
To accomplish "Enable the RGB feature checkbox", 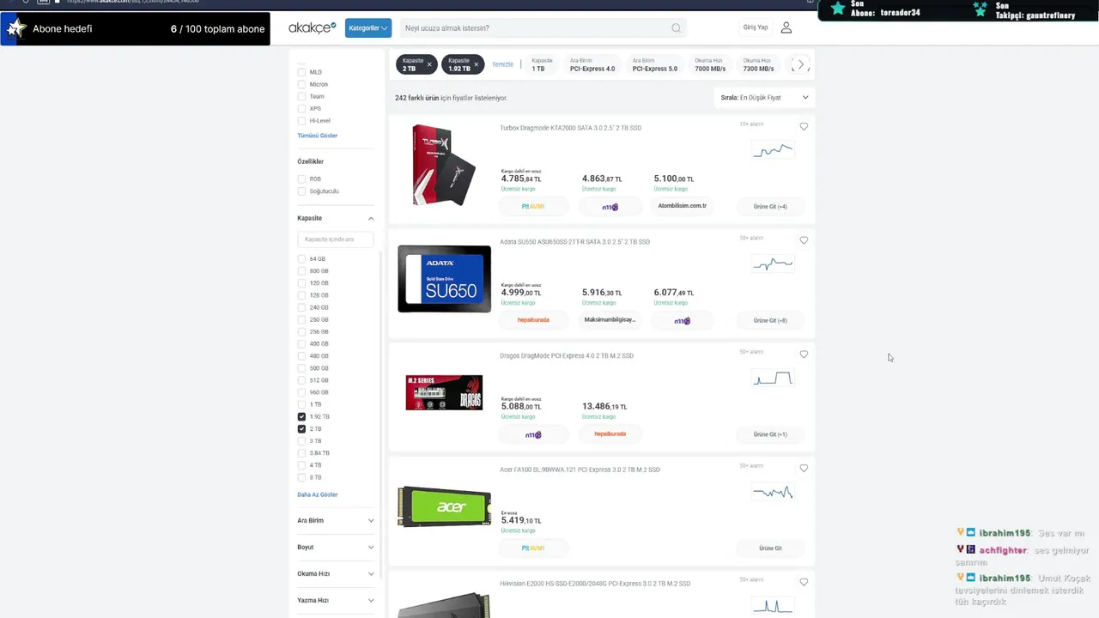I will pyautogui.click(x=301, y=179).
